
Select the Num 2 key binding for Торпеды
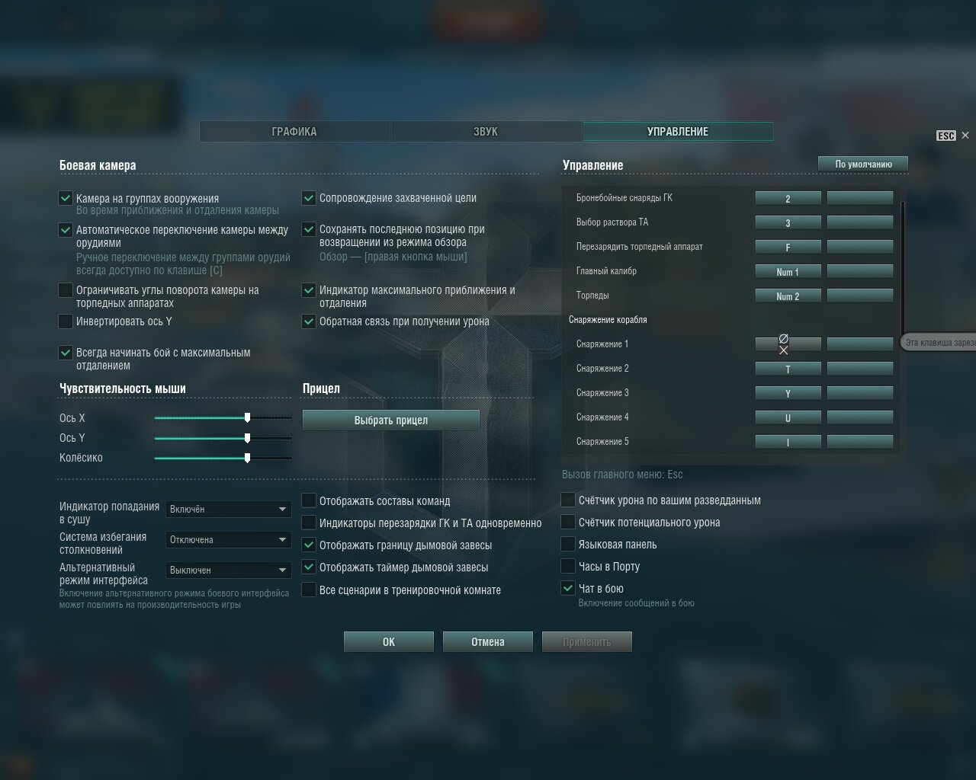click(x=788, y=296)
